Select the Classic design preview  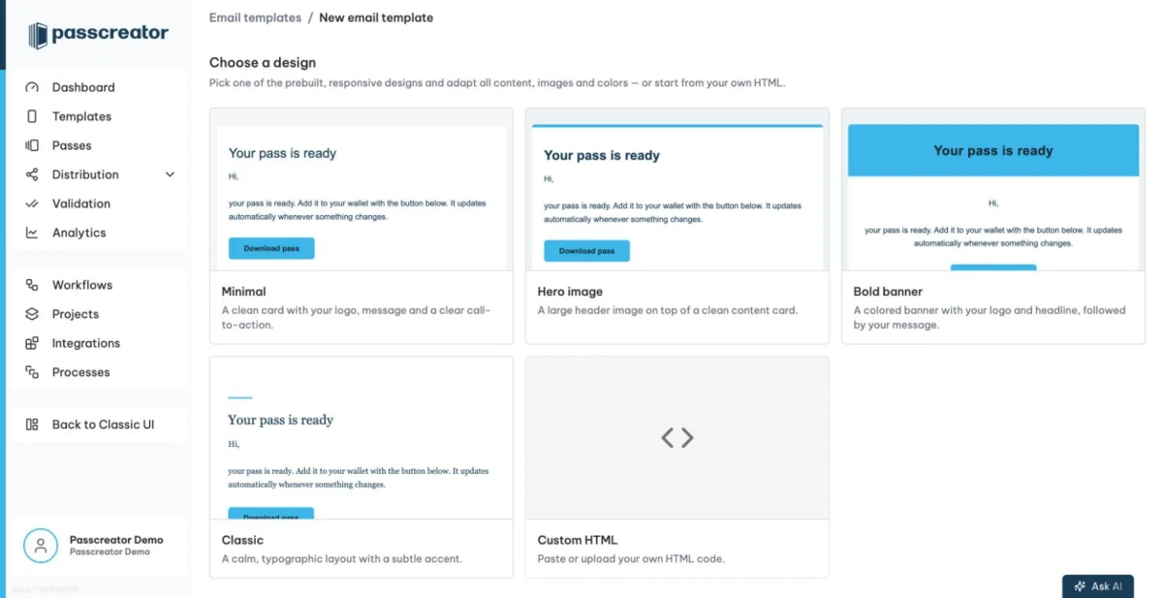click(361, 438)
